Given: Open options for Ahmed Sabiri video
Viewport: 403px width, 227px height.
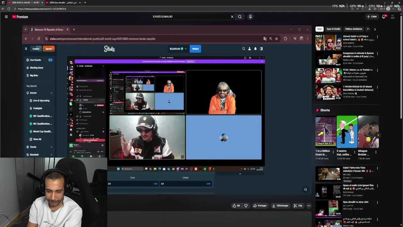Looking at the screenshot, I should click(x=377, y=37).
